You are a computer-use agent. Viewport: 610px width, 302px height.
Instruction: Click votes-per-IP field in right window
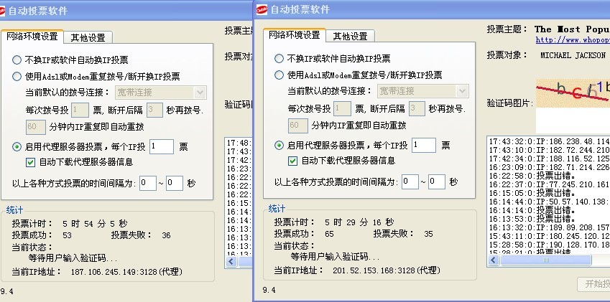(x=424, y=145)
